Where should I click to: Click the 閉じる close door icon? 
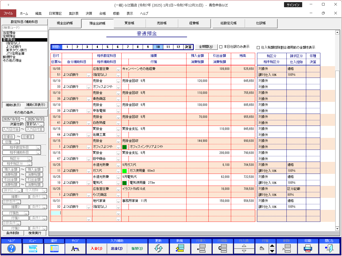(x=329, y=249)
